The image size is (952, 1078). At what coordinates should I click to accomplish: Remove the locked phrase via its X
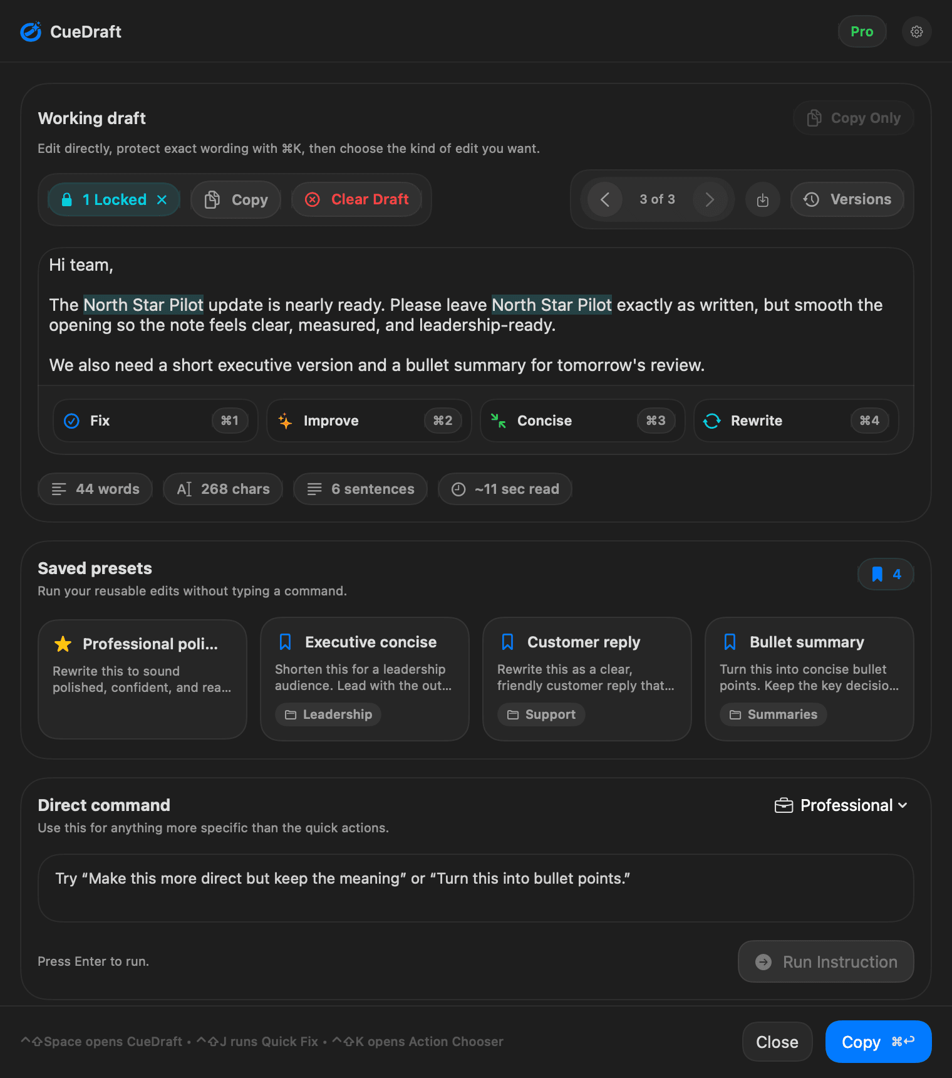tap(162, 199)
